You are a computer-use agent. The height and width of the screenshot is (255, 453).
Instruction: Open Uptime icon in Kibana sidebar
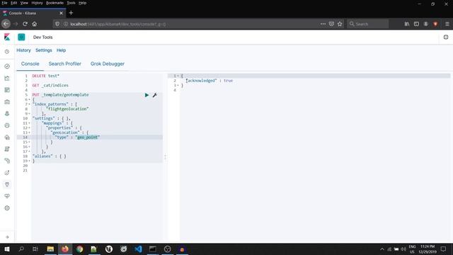pyautogui.click(x=7, y=173)
